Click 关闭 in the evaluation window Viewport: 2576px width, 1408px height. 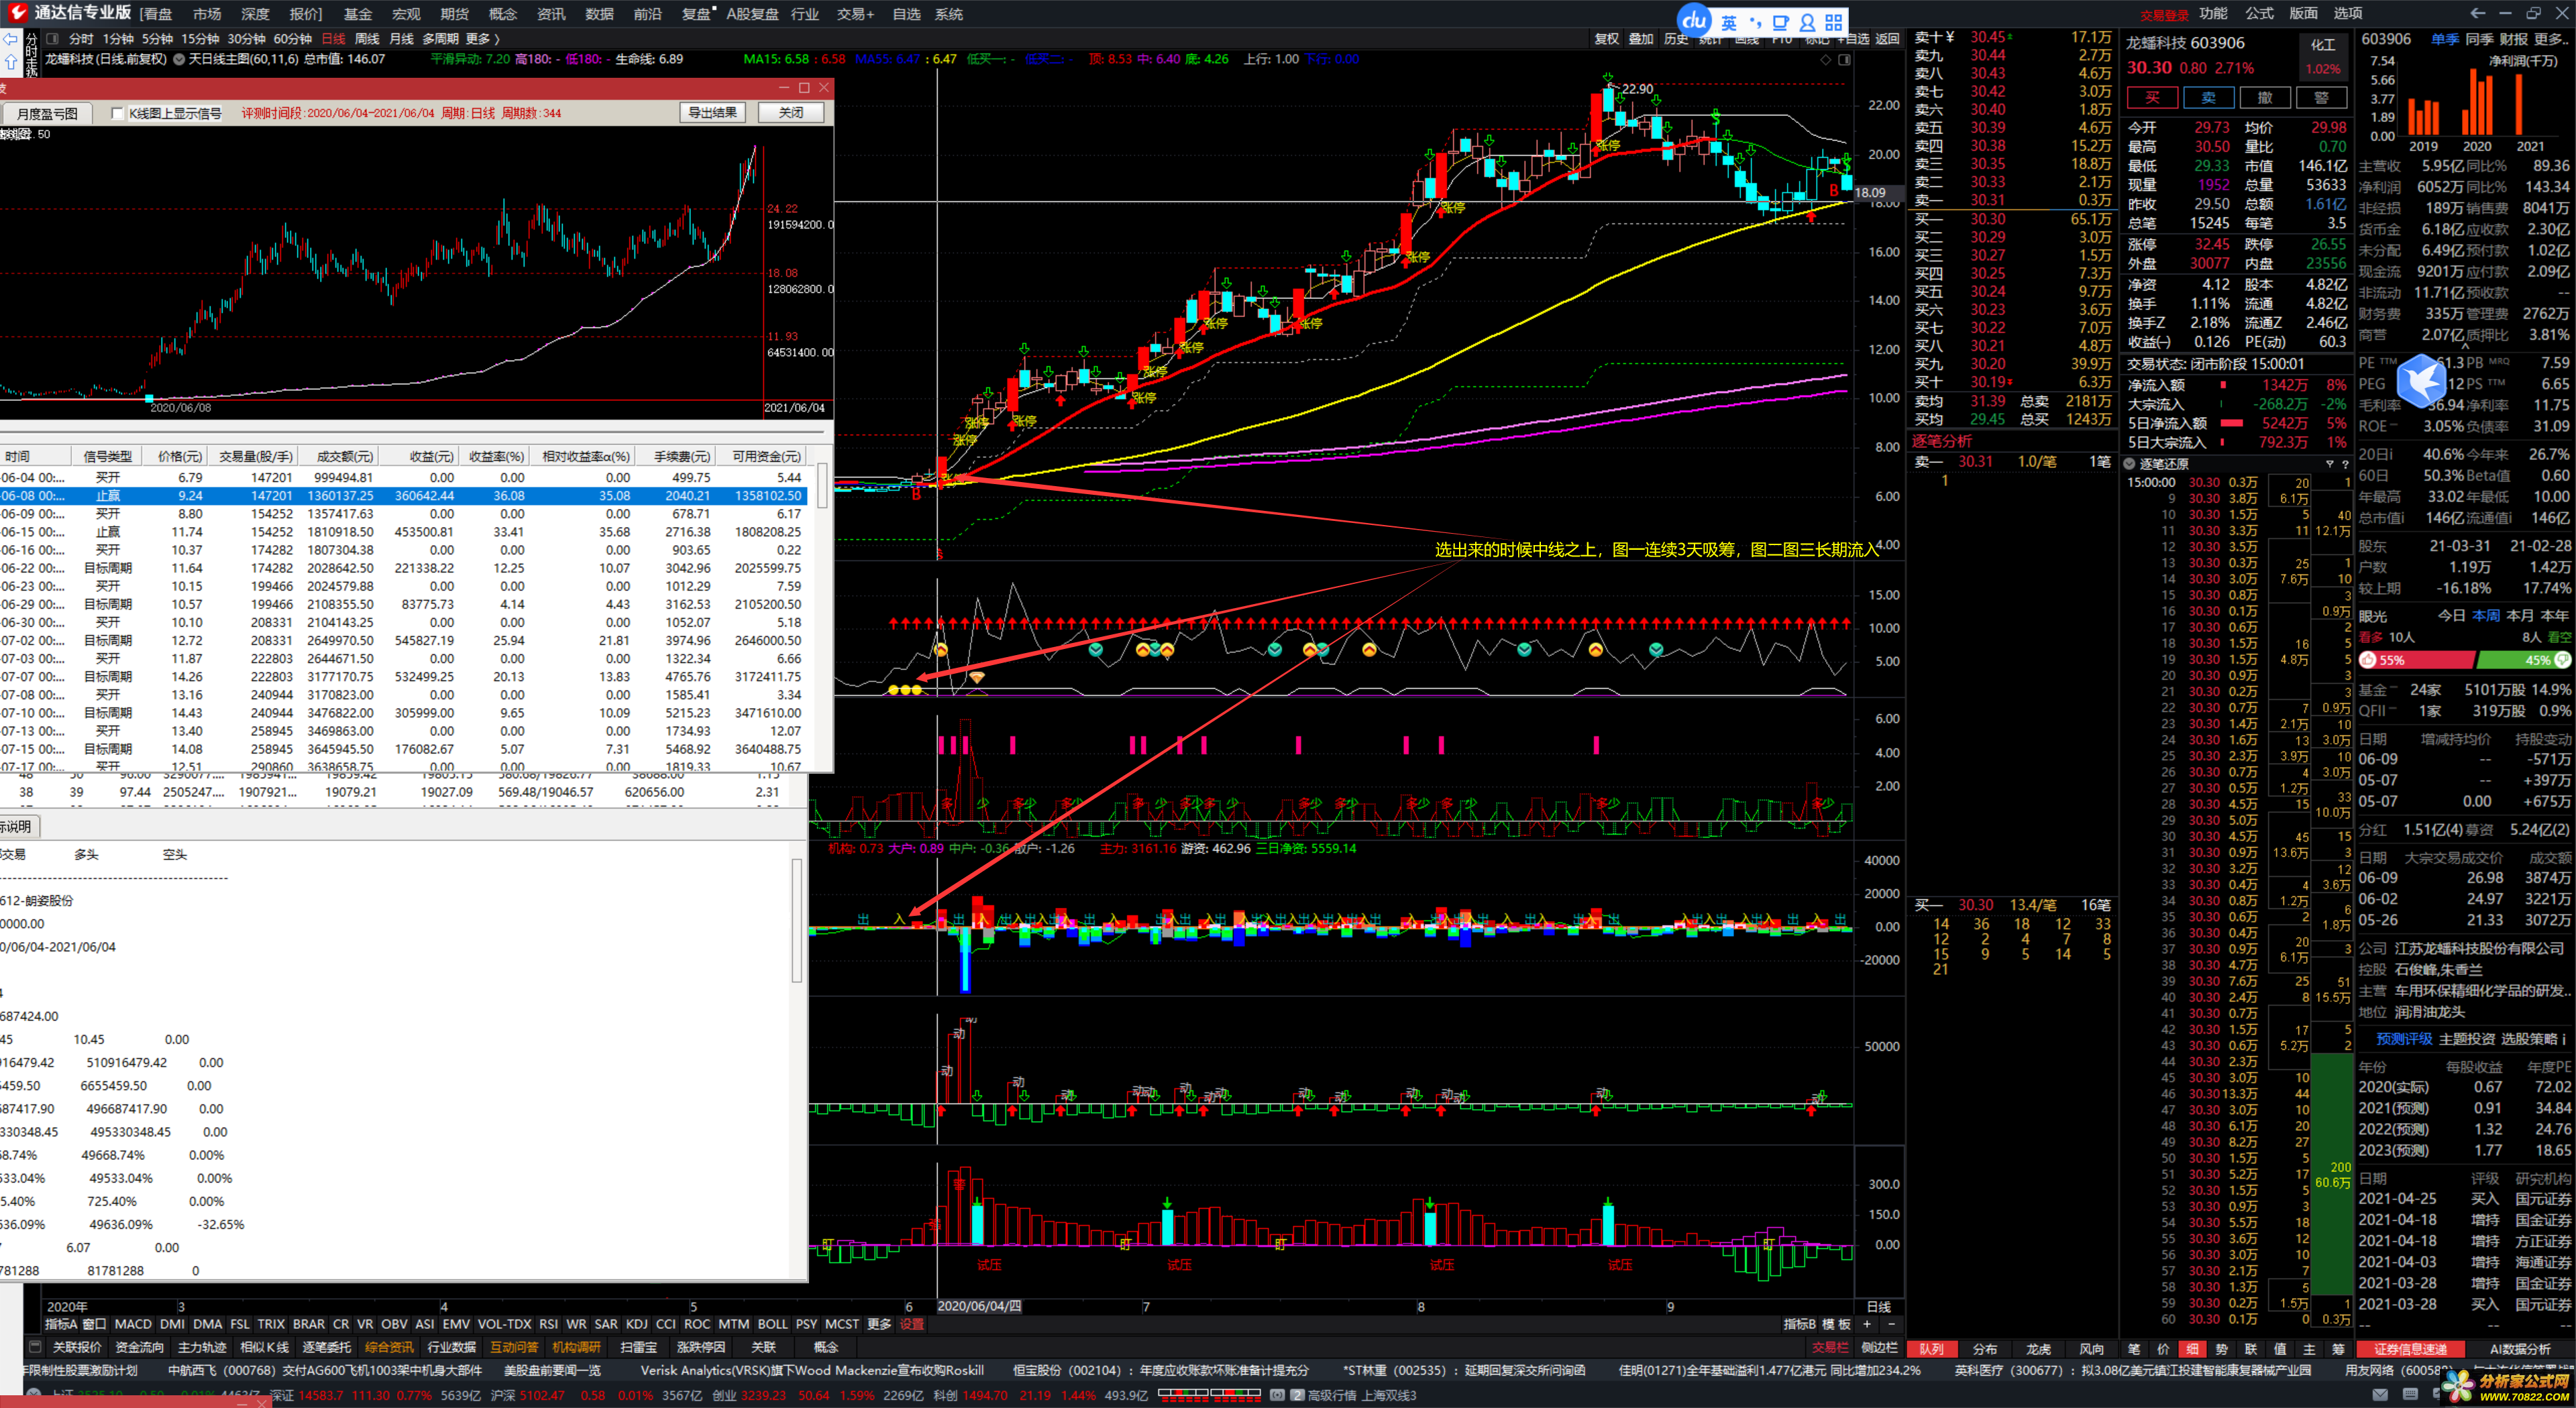[x=791, y=113]
